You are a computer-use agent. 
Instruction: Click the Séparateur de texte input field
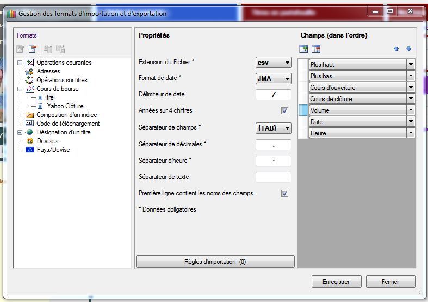[x=273, y=177]
